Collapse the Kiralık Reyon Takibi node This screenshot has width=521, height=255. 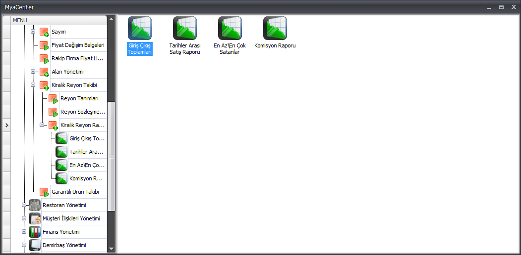(x=33, y=85)
